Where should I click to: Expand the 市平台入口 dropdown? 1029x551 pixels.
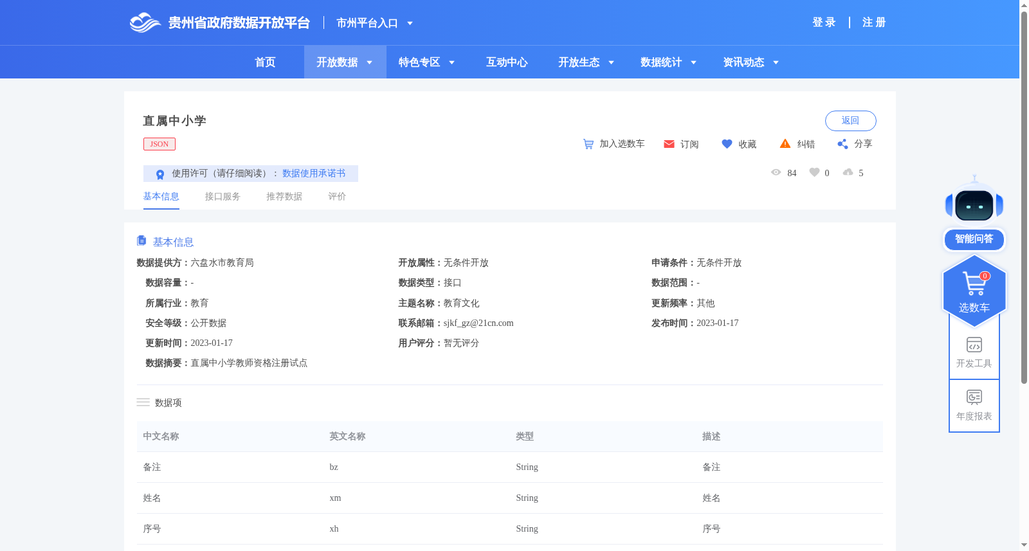point(410,23)
